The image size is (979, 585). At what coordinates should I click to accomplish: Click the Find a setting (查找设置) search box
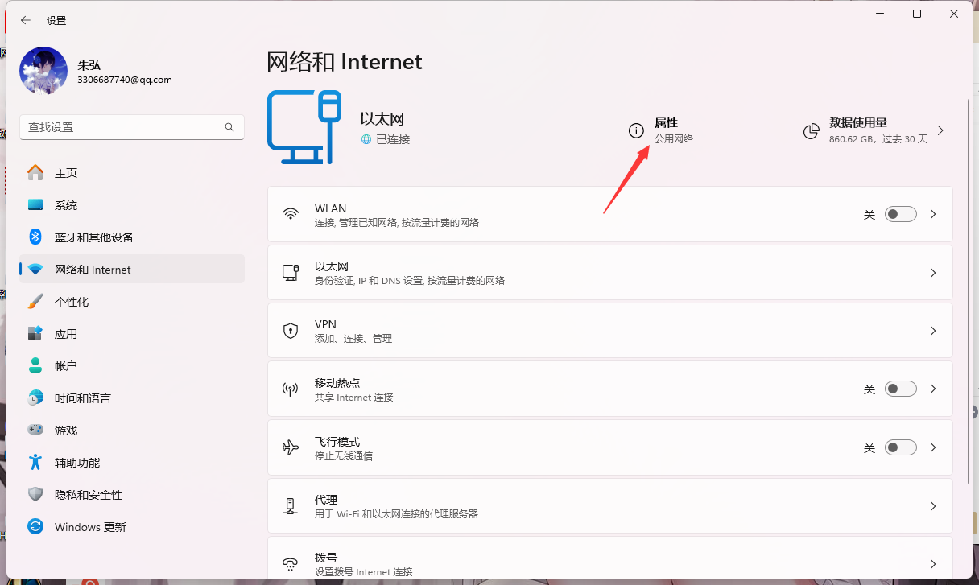pyautogui.click(x=121, y=127)
